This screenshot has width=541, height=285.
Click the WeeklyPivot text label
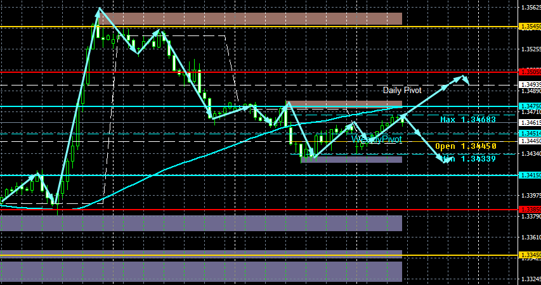click(x=377, y=139)
